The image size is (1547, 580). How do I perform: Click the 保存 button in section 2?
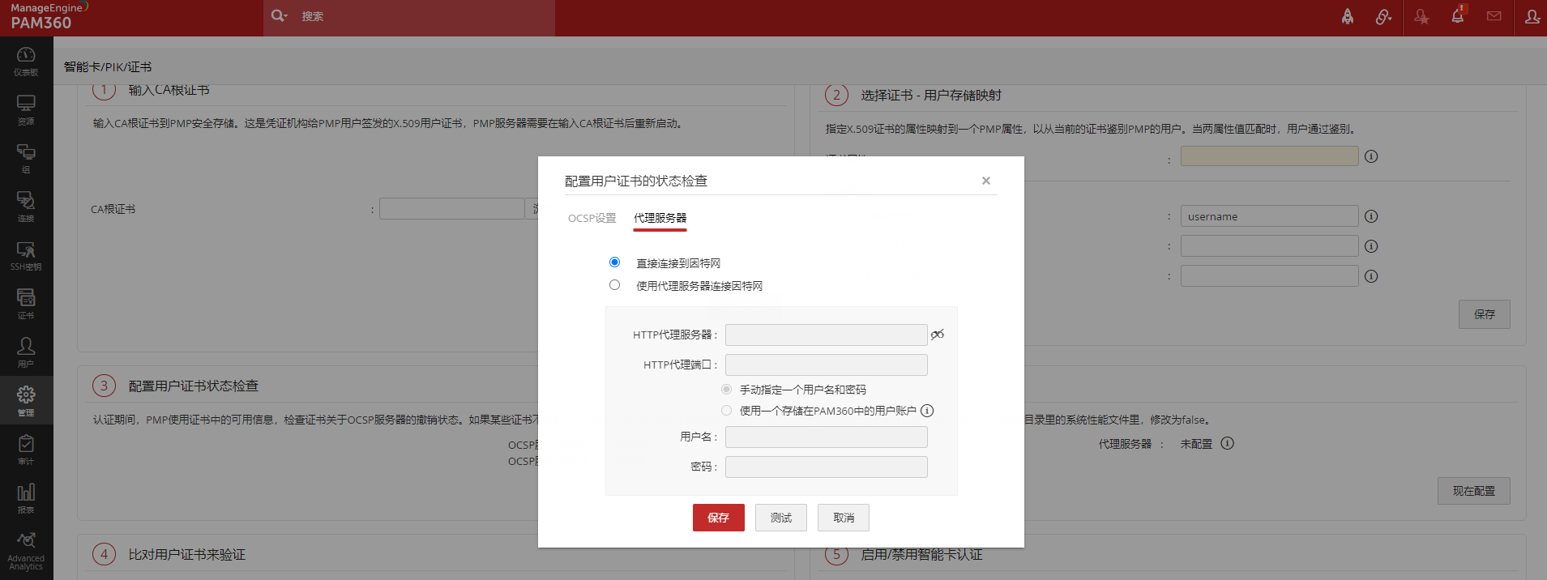[x=1485, y=314]
